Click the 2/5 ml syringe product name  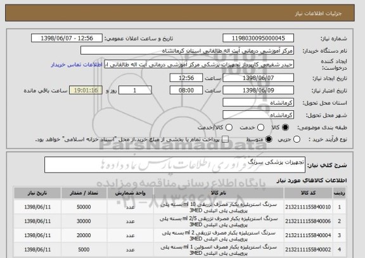[x=219, y=221]
